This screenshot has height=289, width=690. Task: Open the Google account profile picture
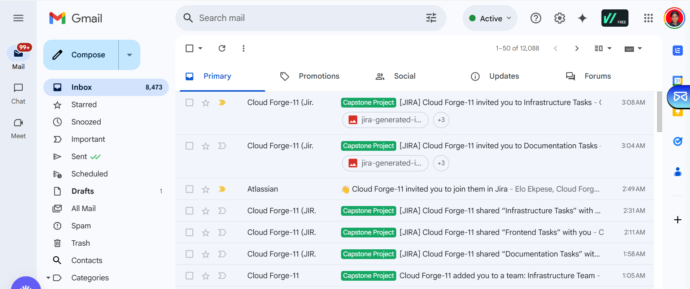click(x=674, y=18)
